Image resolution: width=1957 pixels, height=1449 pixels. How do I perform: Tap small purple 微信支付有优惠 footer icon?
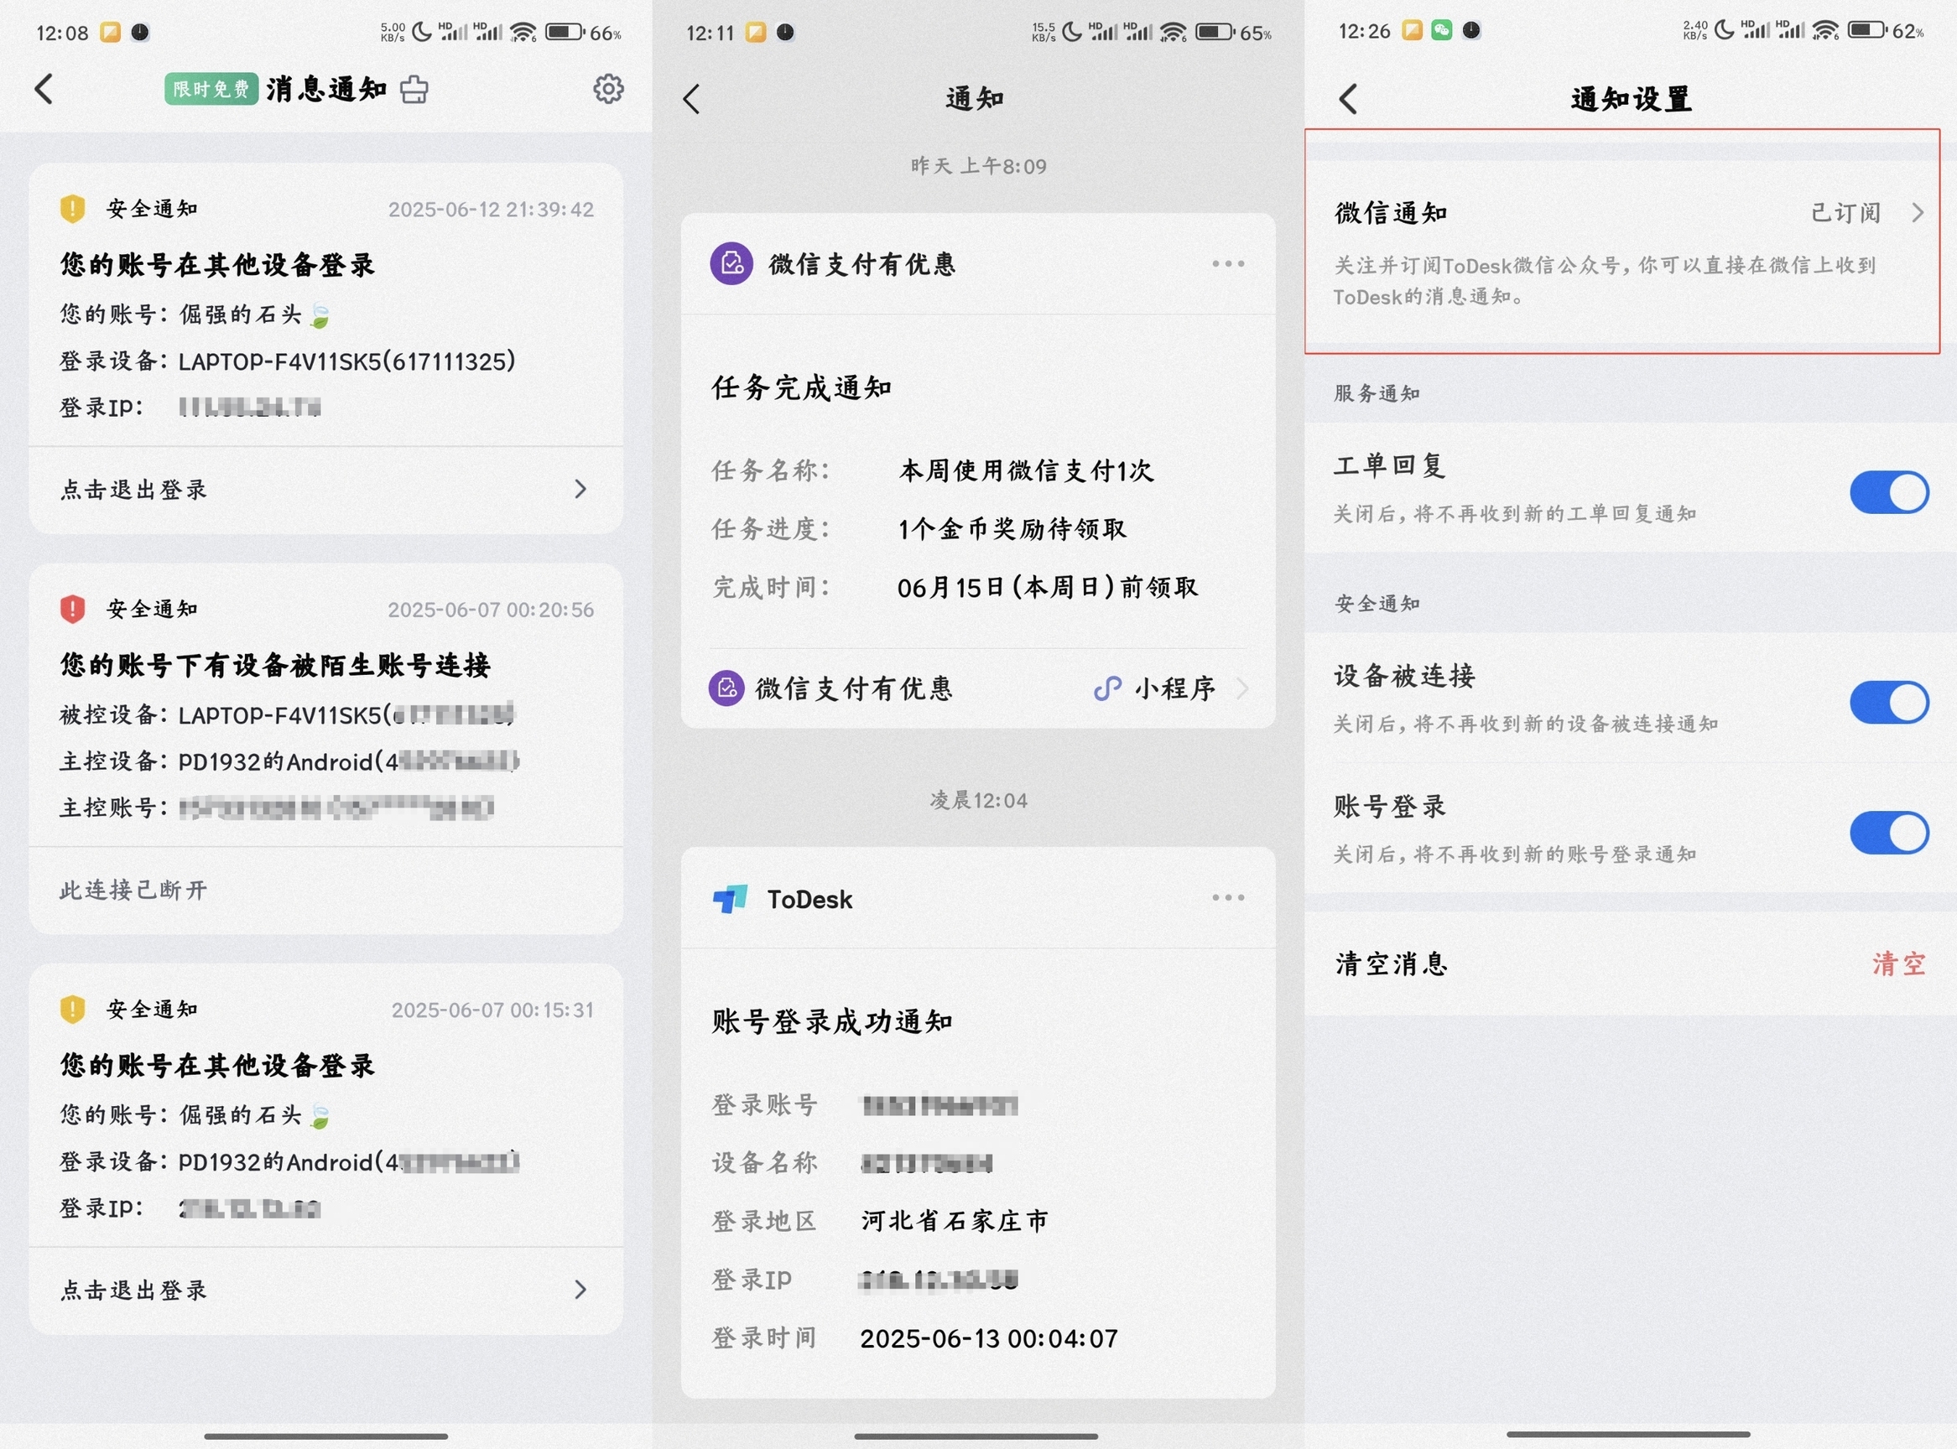point(726,688)
